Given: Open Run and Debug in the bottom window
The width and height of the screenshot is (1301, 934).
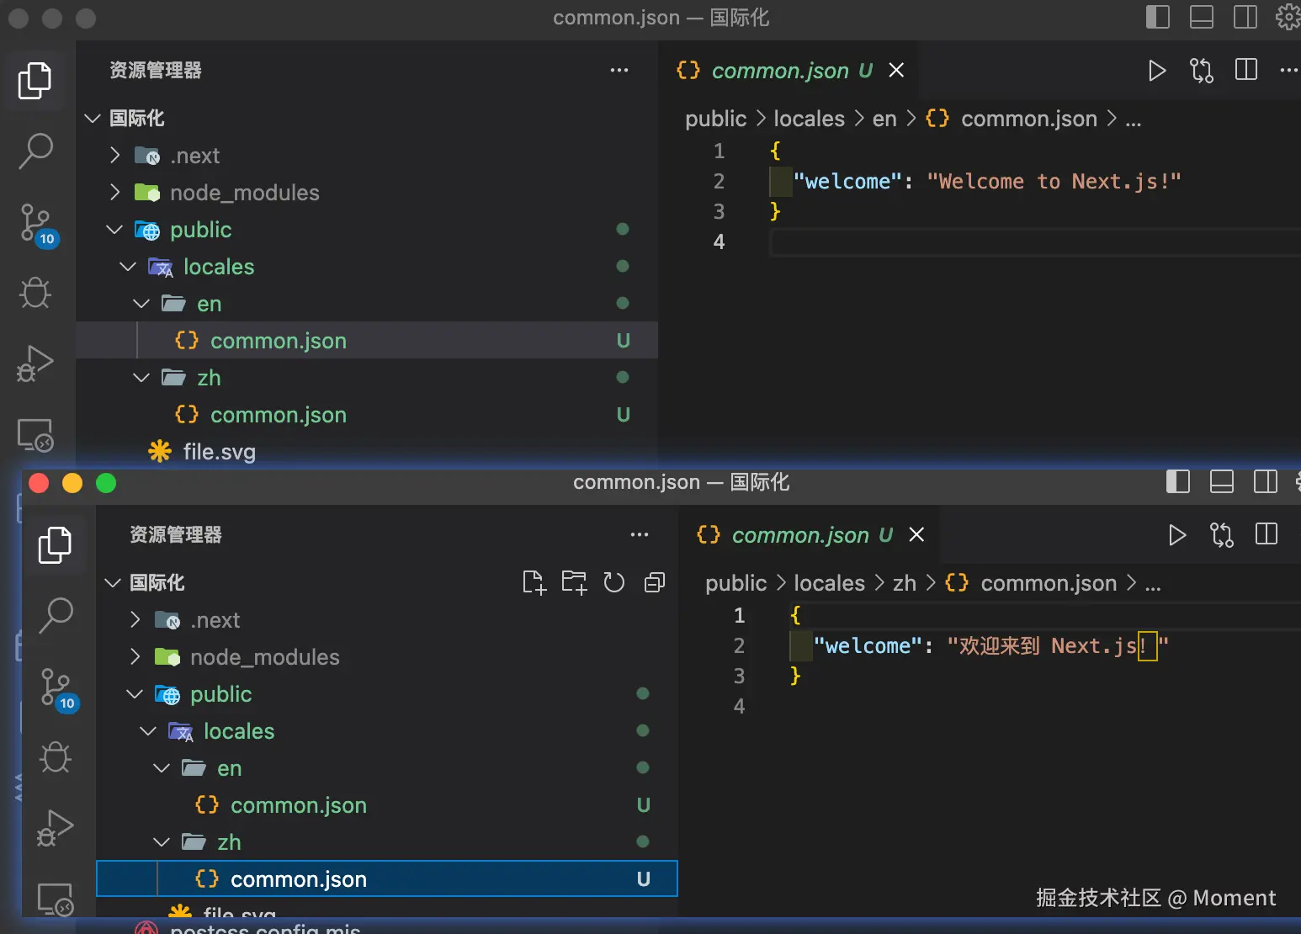Looking at the screenshot, I should pos(56,828).
